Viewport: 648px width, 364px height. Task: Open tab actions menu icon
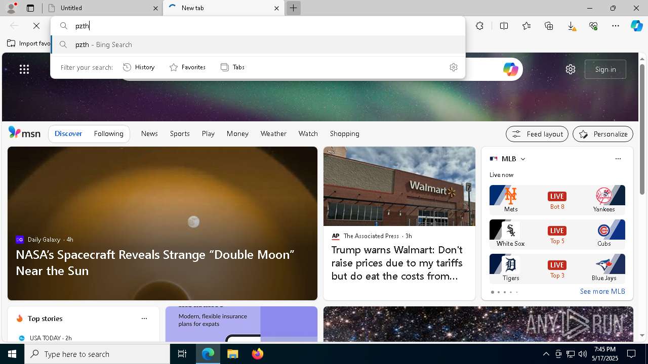(30, 8)
